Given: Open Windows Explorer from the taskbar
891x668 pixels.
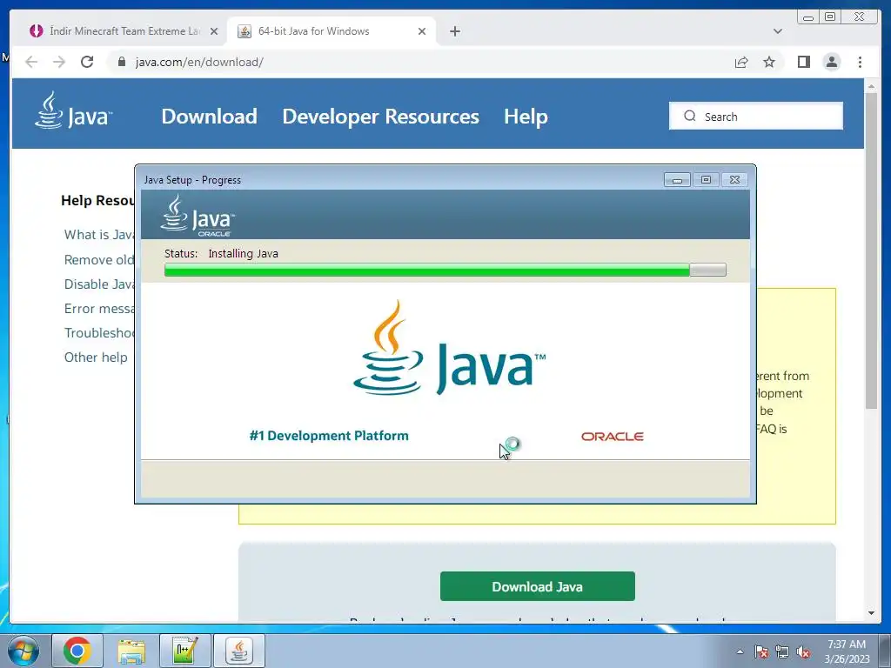Looking at the screenshot, I should pyautogui.click(x=131, y=651).
